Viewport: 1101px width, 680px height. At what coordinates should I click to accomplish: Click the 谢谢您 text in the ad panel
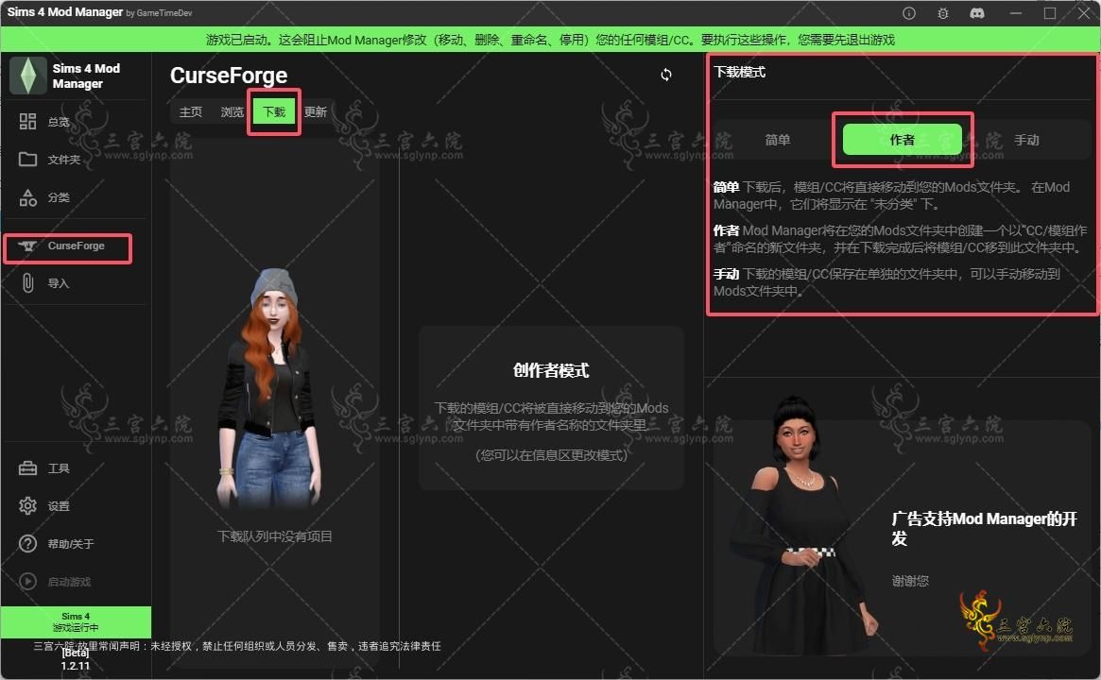(910, 581)
